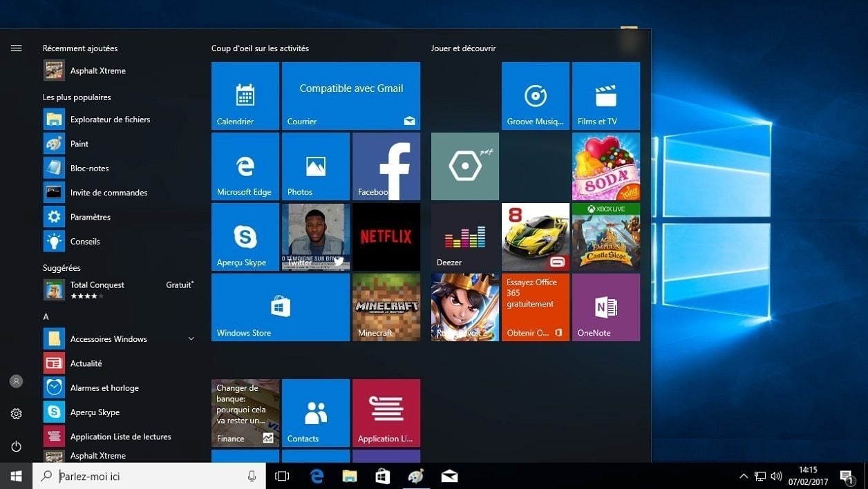Viewport: 868px width, 489px height.
Task: Focus the 'Parlez-moi ici' search box
Action: click(x=149, y=476)
